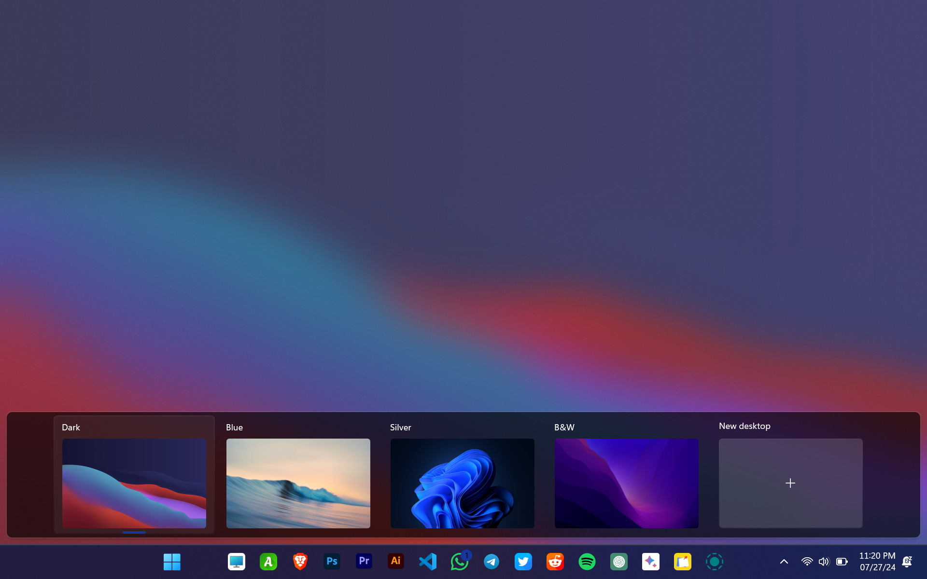Open Reddit app from taskbar

pos(555,562)
